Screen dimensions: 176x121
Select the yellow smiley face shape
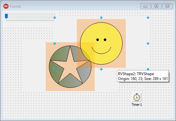point(101,43)
